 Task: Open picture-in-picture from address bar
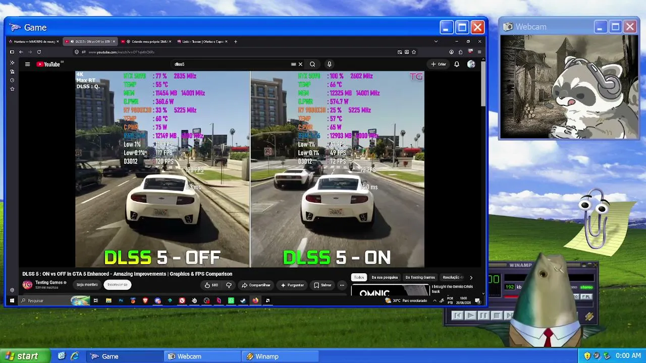[400, 52]
